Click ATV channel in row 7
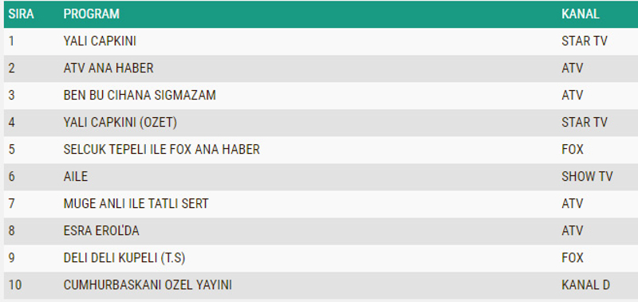This screenshot has width=638, height=302. point(572,204)
